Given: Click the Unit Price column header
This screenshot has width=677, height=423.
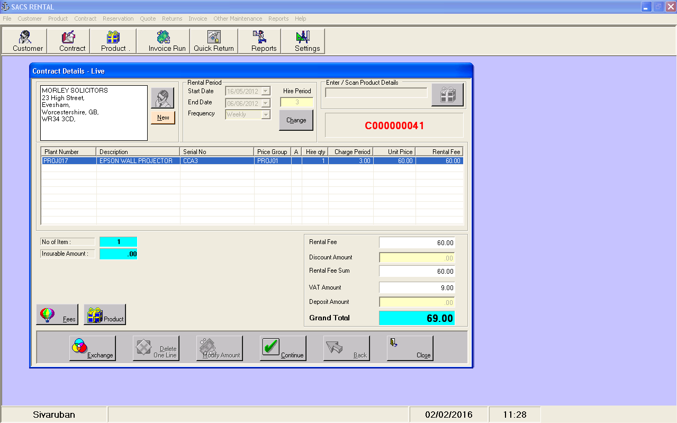Looking at the screenshot, I should (395, 152).
